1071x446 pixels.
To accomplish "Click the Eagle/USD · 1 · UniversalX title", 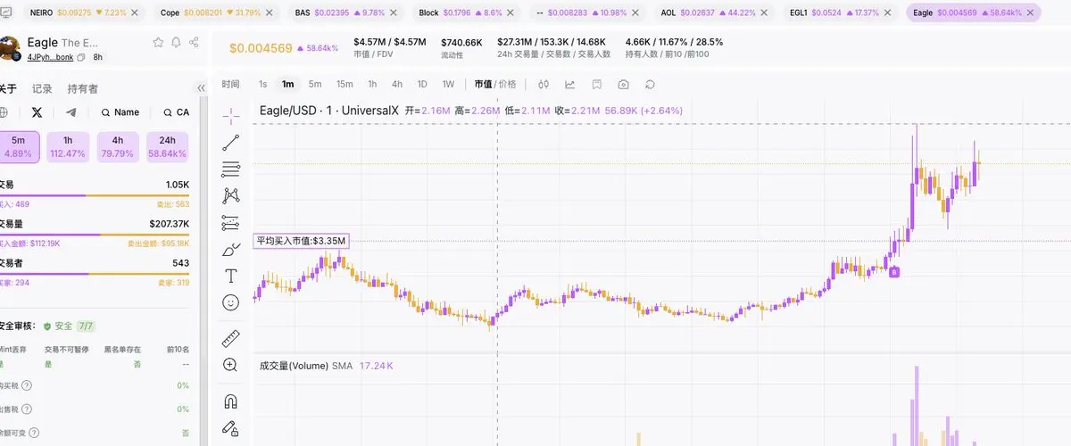I will click(328, 111).
